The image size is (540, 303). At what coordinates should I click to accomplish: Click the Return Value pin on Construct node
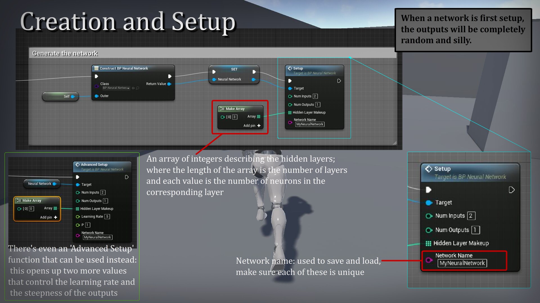point(169,84)
